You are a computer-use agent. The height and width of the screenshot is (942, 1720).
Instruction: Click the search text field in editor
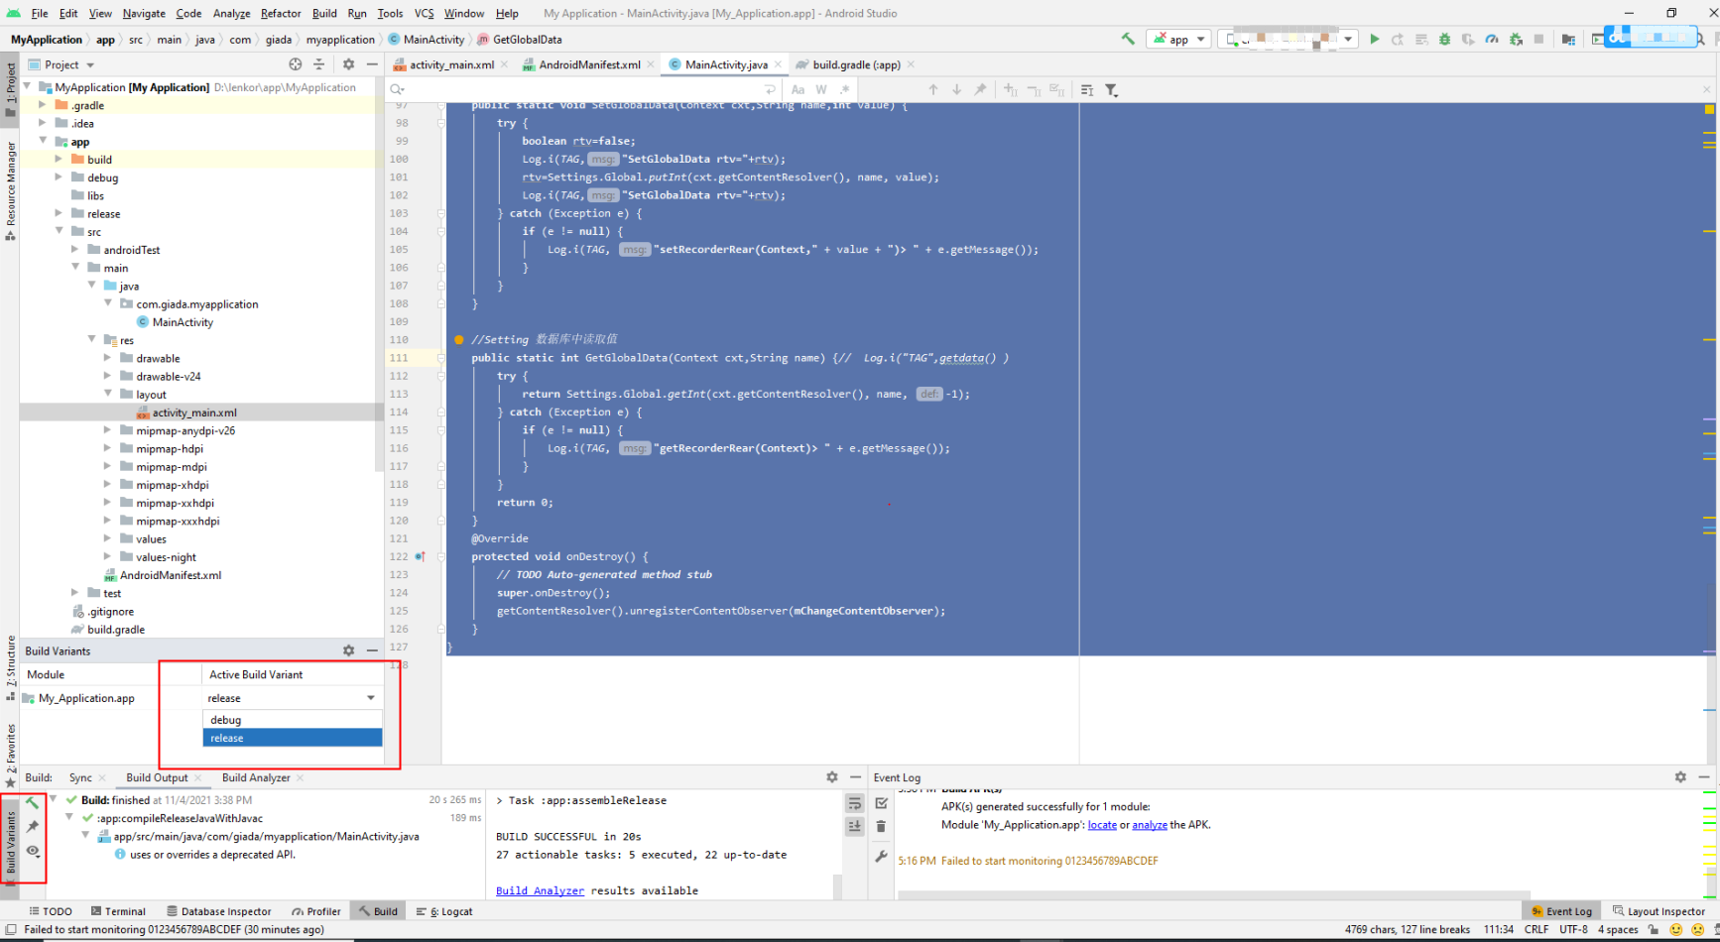pos(582,89)
